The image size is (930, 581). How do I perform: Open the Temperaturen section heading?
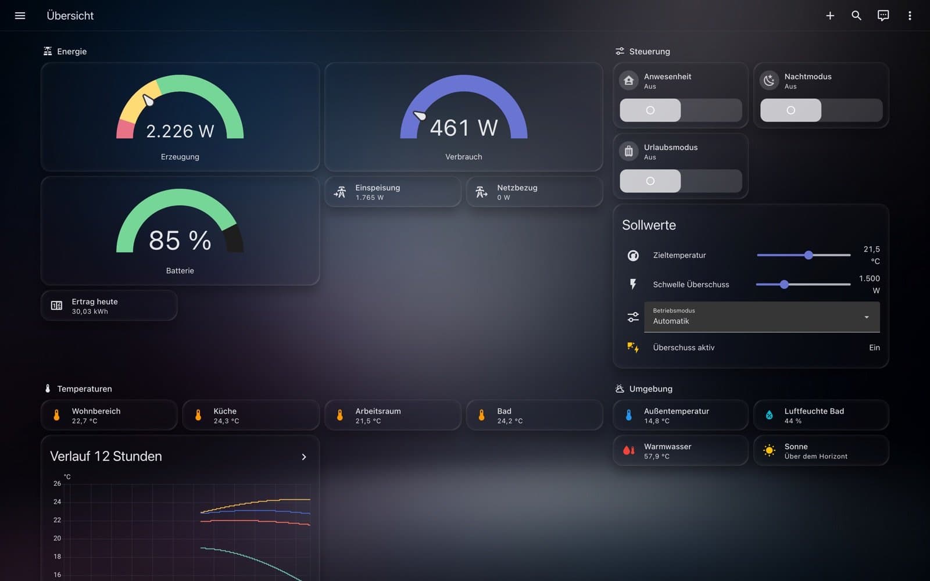(84, 389)
